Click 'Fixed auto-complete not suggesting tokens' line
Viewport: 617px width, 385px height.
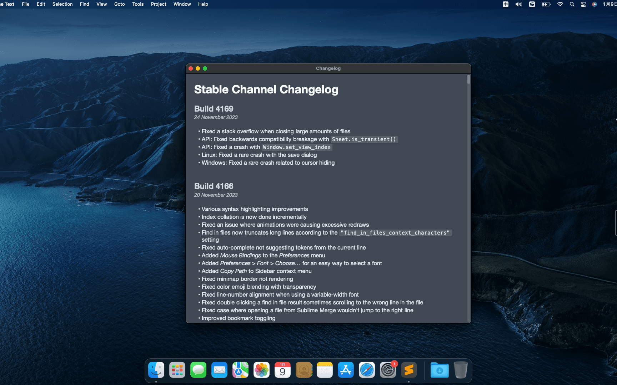284,248
